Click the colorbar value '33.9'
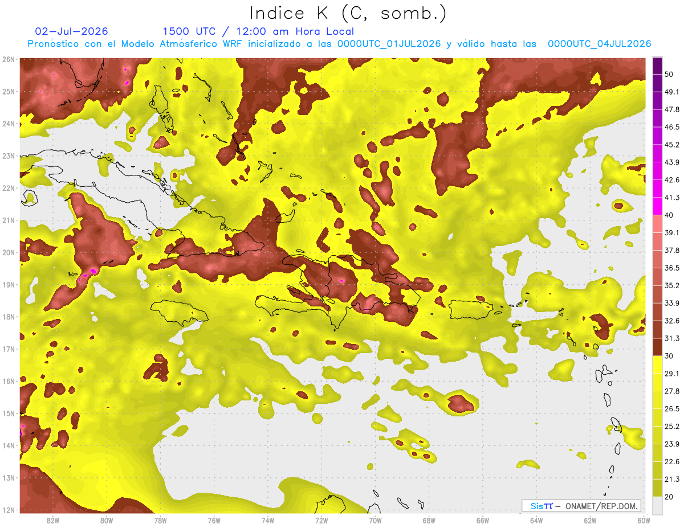The width and height of the screenshot is (684, 528). 671,303
